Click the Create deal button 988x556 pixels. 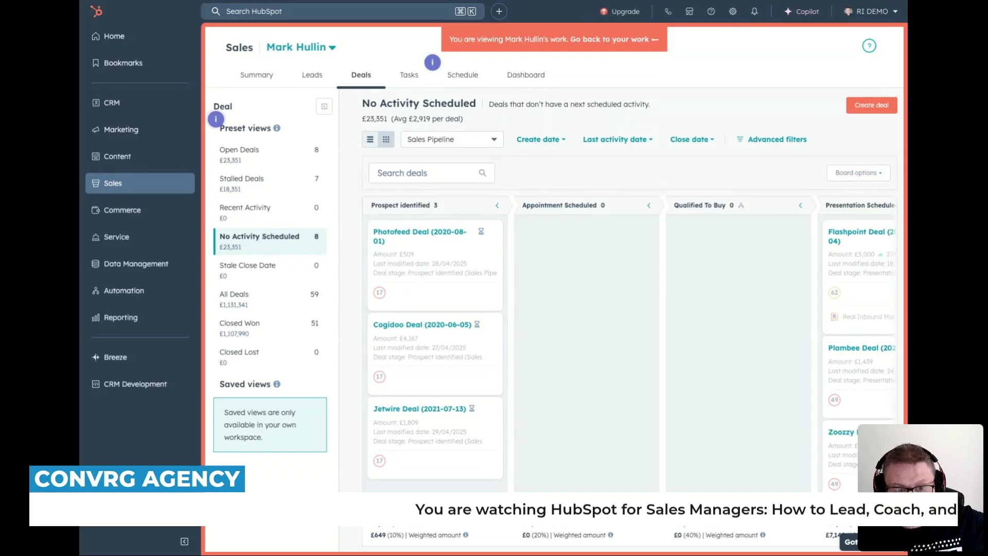871,105
